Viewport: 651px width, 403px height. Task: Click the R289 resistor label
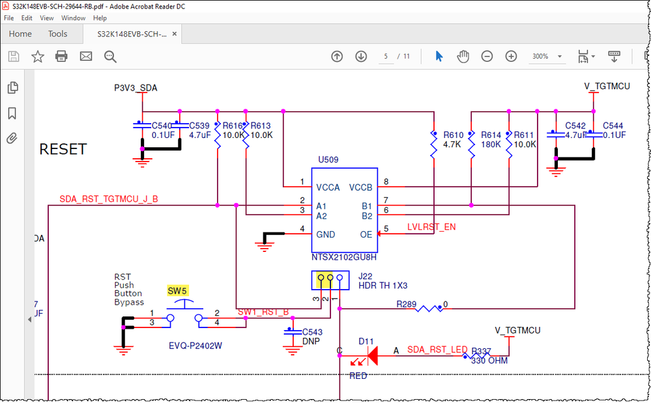click(407, 304)
